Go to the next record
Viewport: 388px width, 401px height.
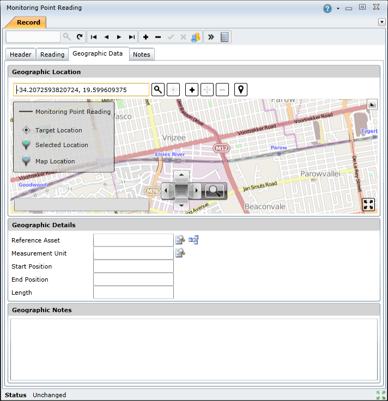click(119, 37)
